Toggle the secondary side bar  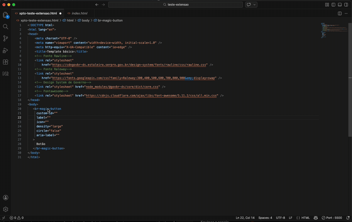[x=346, y=5]
